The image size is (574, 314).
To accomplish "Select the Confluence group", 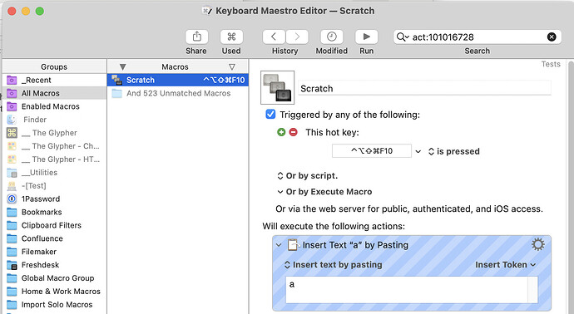I will pos(54,238).
